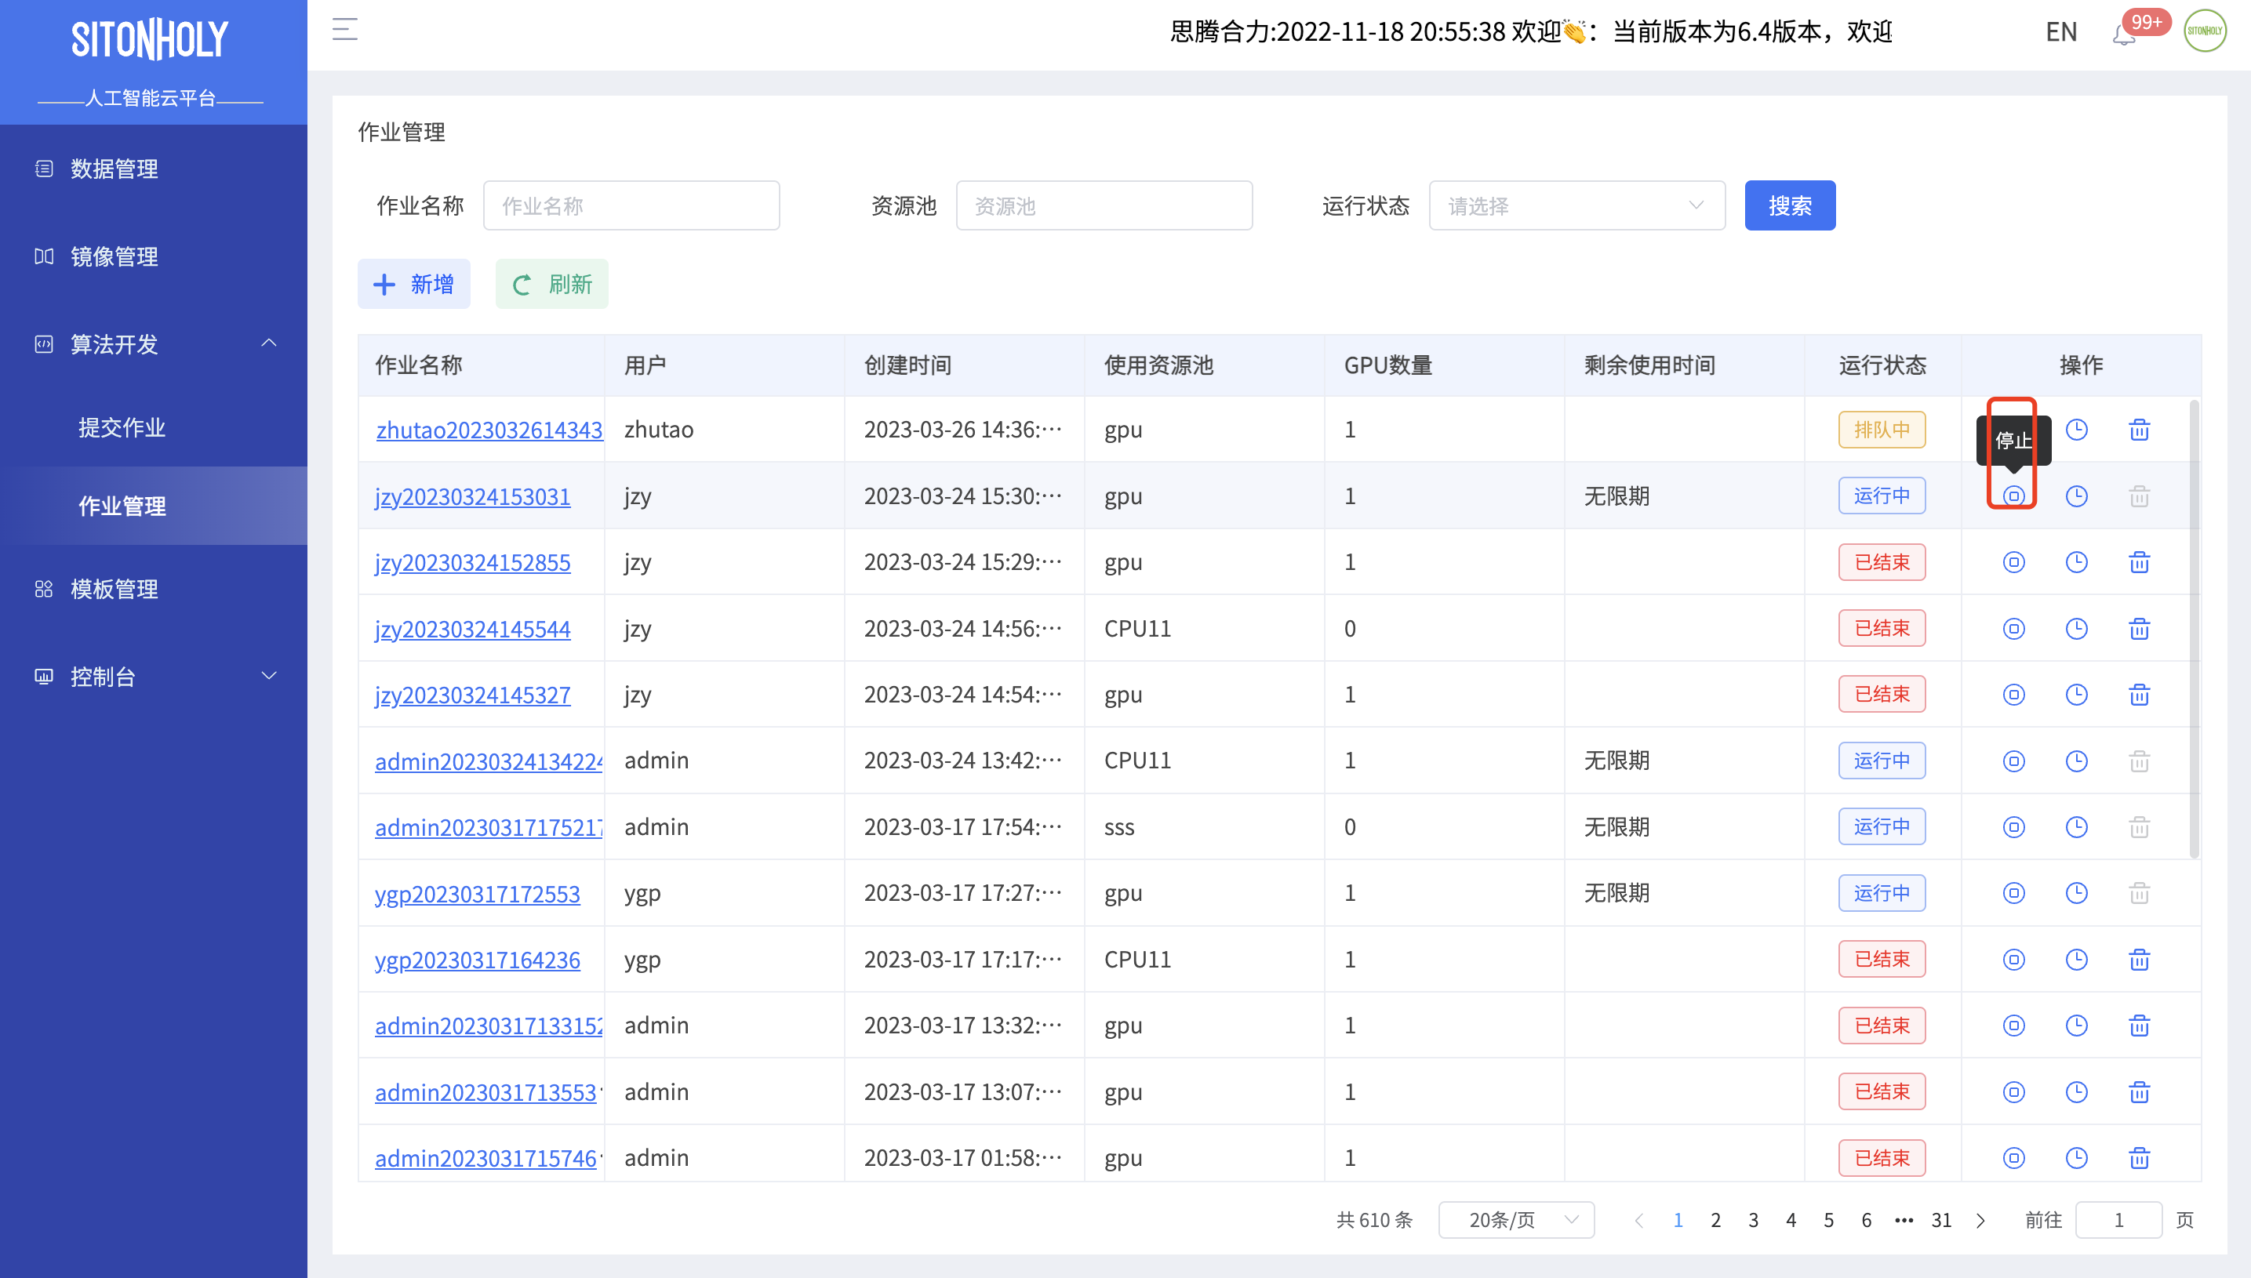Click 已结束 tag for jzy20230324152855
This screenshot has width=2251, height=1278.
click(x=1882, y=561)
